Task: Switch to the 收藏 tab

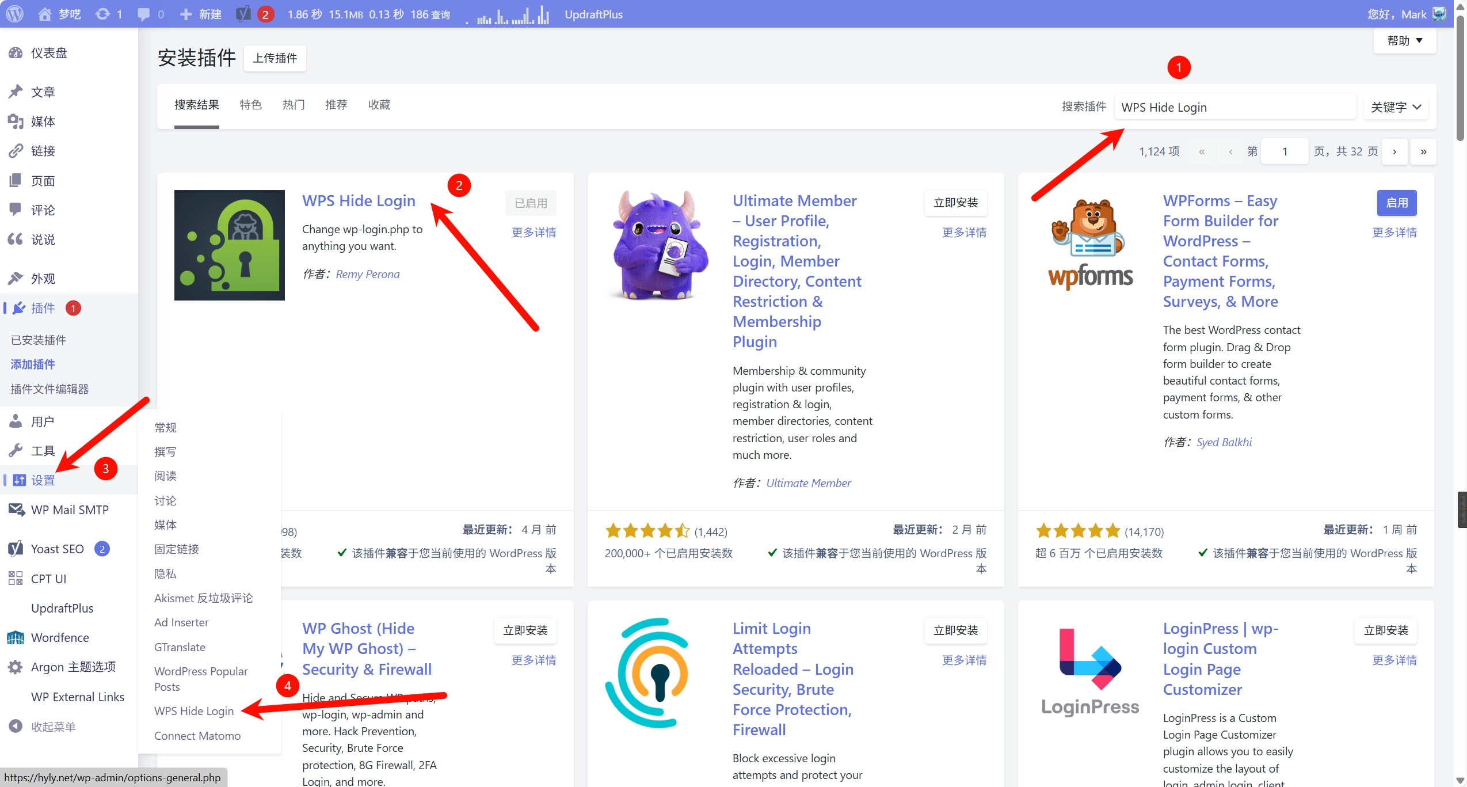Action: (379, 105)
